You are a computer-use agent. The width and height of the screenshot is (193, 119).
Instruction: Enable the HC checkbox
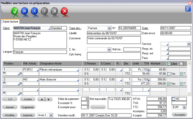click(173, 99)
